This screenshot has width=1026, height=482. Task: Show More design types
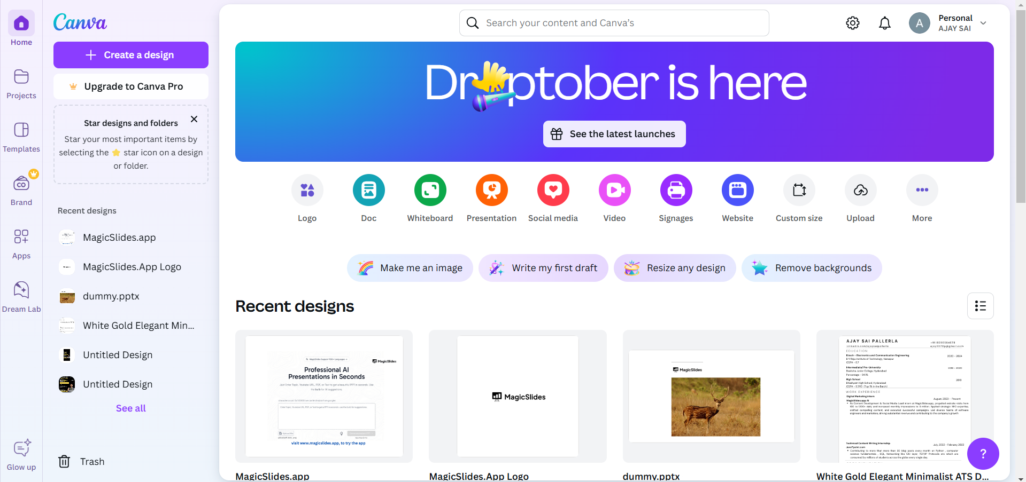(922, 190)
